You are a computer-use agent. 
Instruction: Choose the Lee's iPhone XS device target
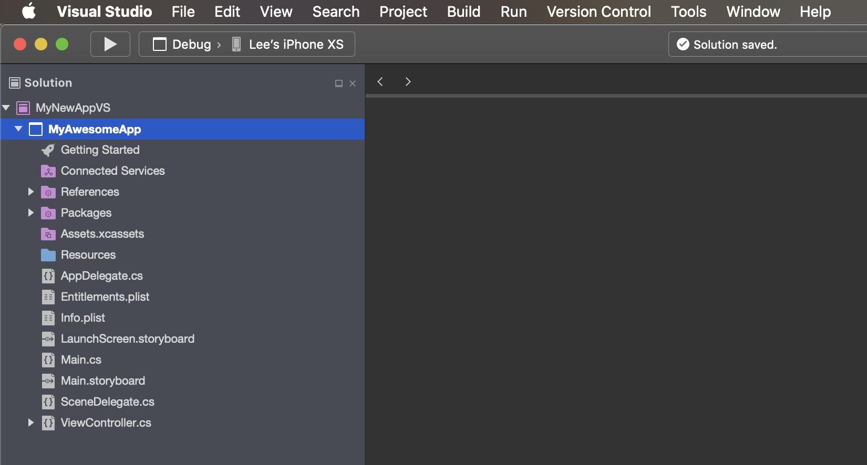(296, 44)
